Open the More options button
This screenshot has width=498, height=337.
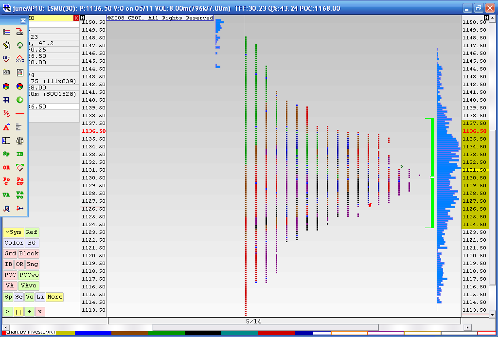coord(54,297)
